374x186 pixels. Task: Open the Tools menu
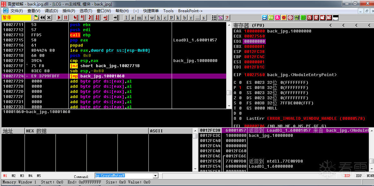pos(168,11)
